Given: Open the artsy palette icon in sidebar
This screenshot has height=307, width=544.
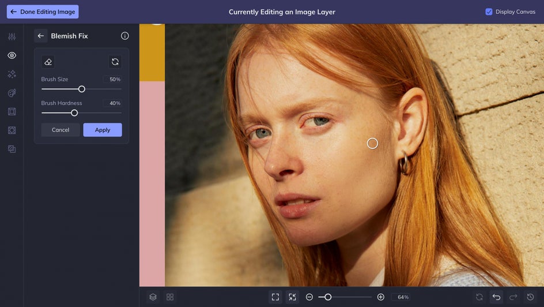Looking at the screenshot, I should coord(12,93).
